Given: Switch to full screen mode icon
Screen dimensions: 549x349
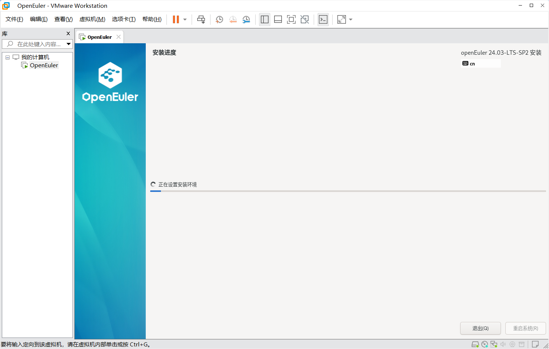Looking at the screenshot, I should tap(291, 20).
